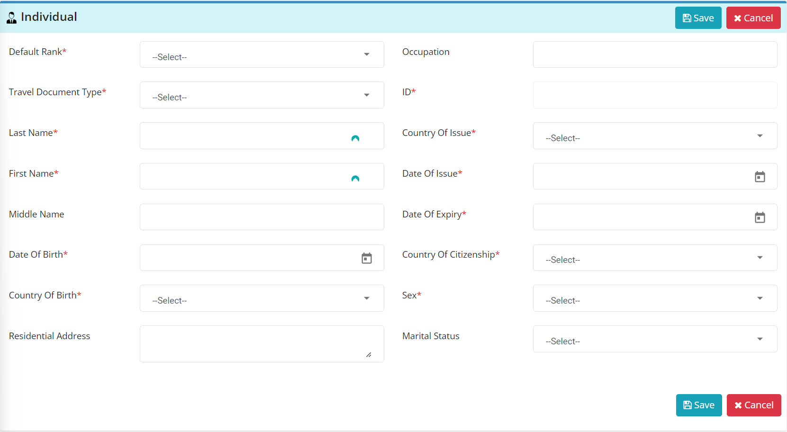Click the bottom Cancel button
Image resolution: width=787 pixels, height=432 pixels.
(753, 405)
